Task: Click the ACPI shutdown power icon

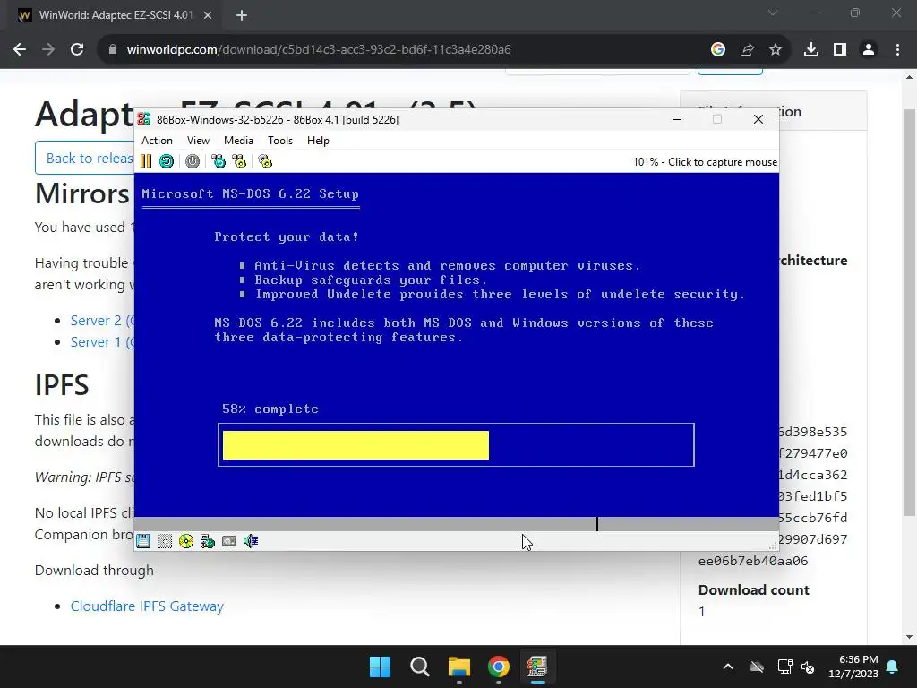Action: click(x=193, y=161)
